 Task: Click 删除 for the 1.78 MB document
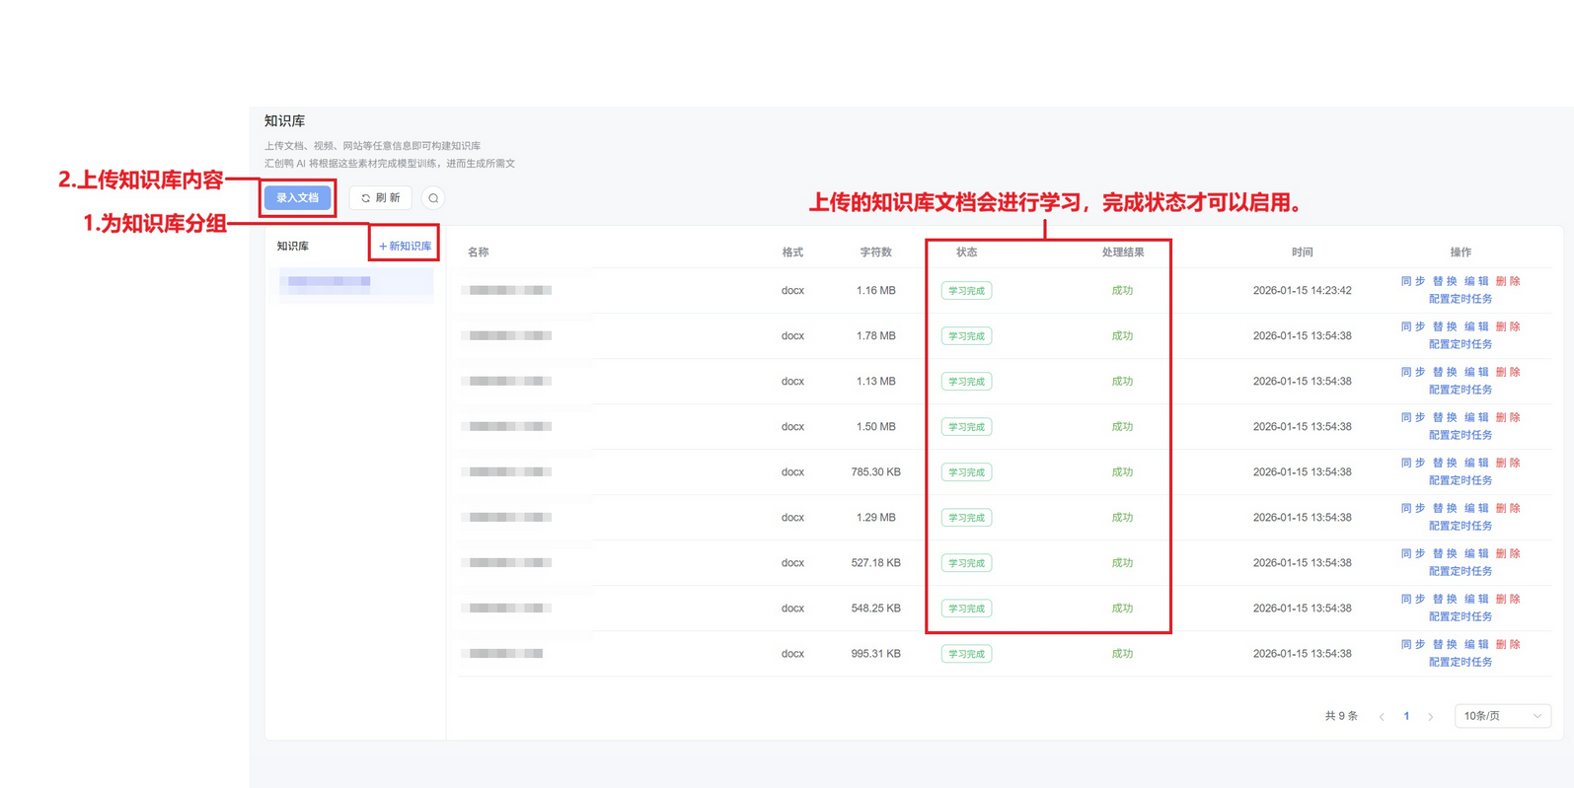click(1507, 327)
